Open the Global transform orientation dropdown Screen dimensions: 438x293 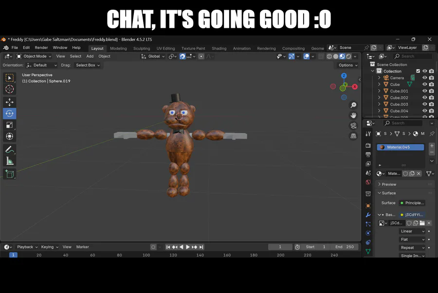153,56
